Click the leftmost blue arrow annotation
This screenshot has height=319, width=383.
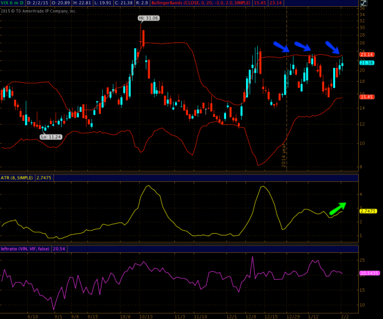coord(281,47)
